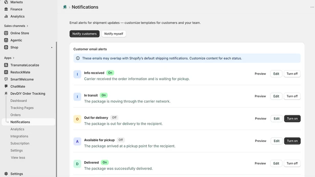Click the Out for delivery O icon
The image size is (315, 177).
(77, 119)
